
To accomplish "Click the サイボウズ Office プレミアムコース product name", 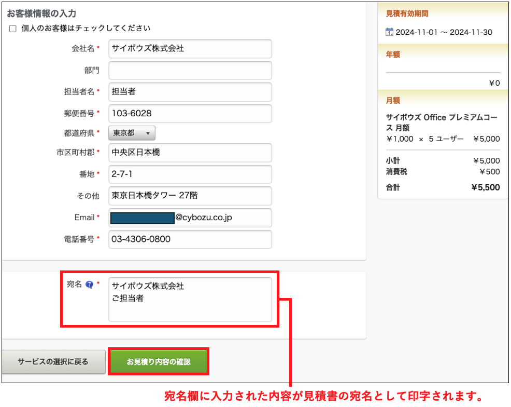I will [x=442, y=123].
